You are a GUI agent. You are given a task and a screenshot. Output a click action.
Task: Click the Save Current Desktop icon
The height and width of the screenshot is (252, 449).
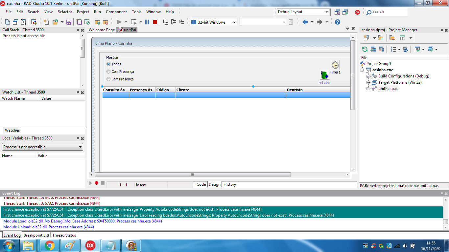[x=337, y=12]
